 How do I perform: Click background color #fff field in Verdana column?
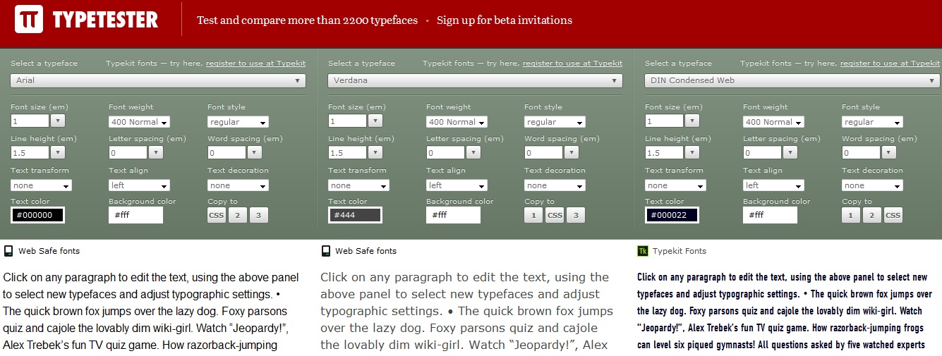point(453,215)
